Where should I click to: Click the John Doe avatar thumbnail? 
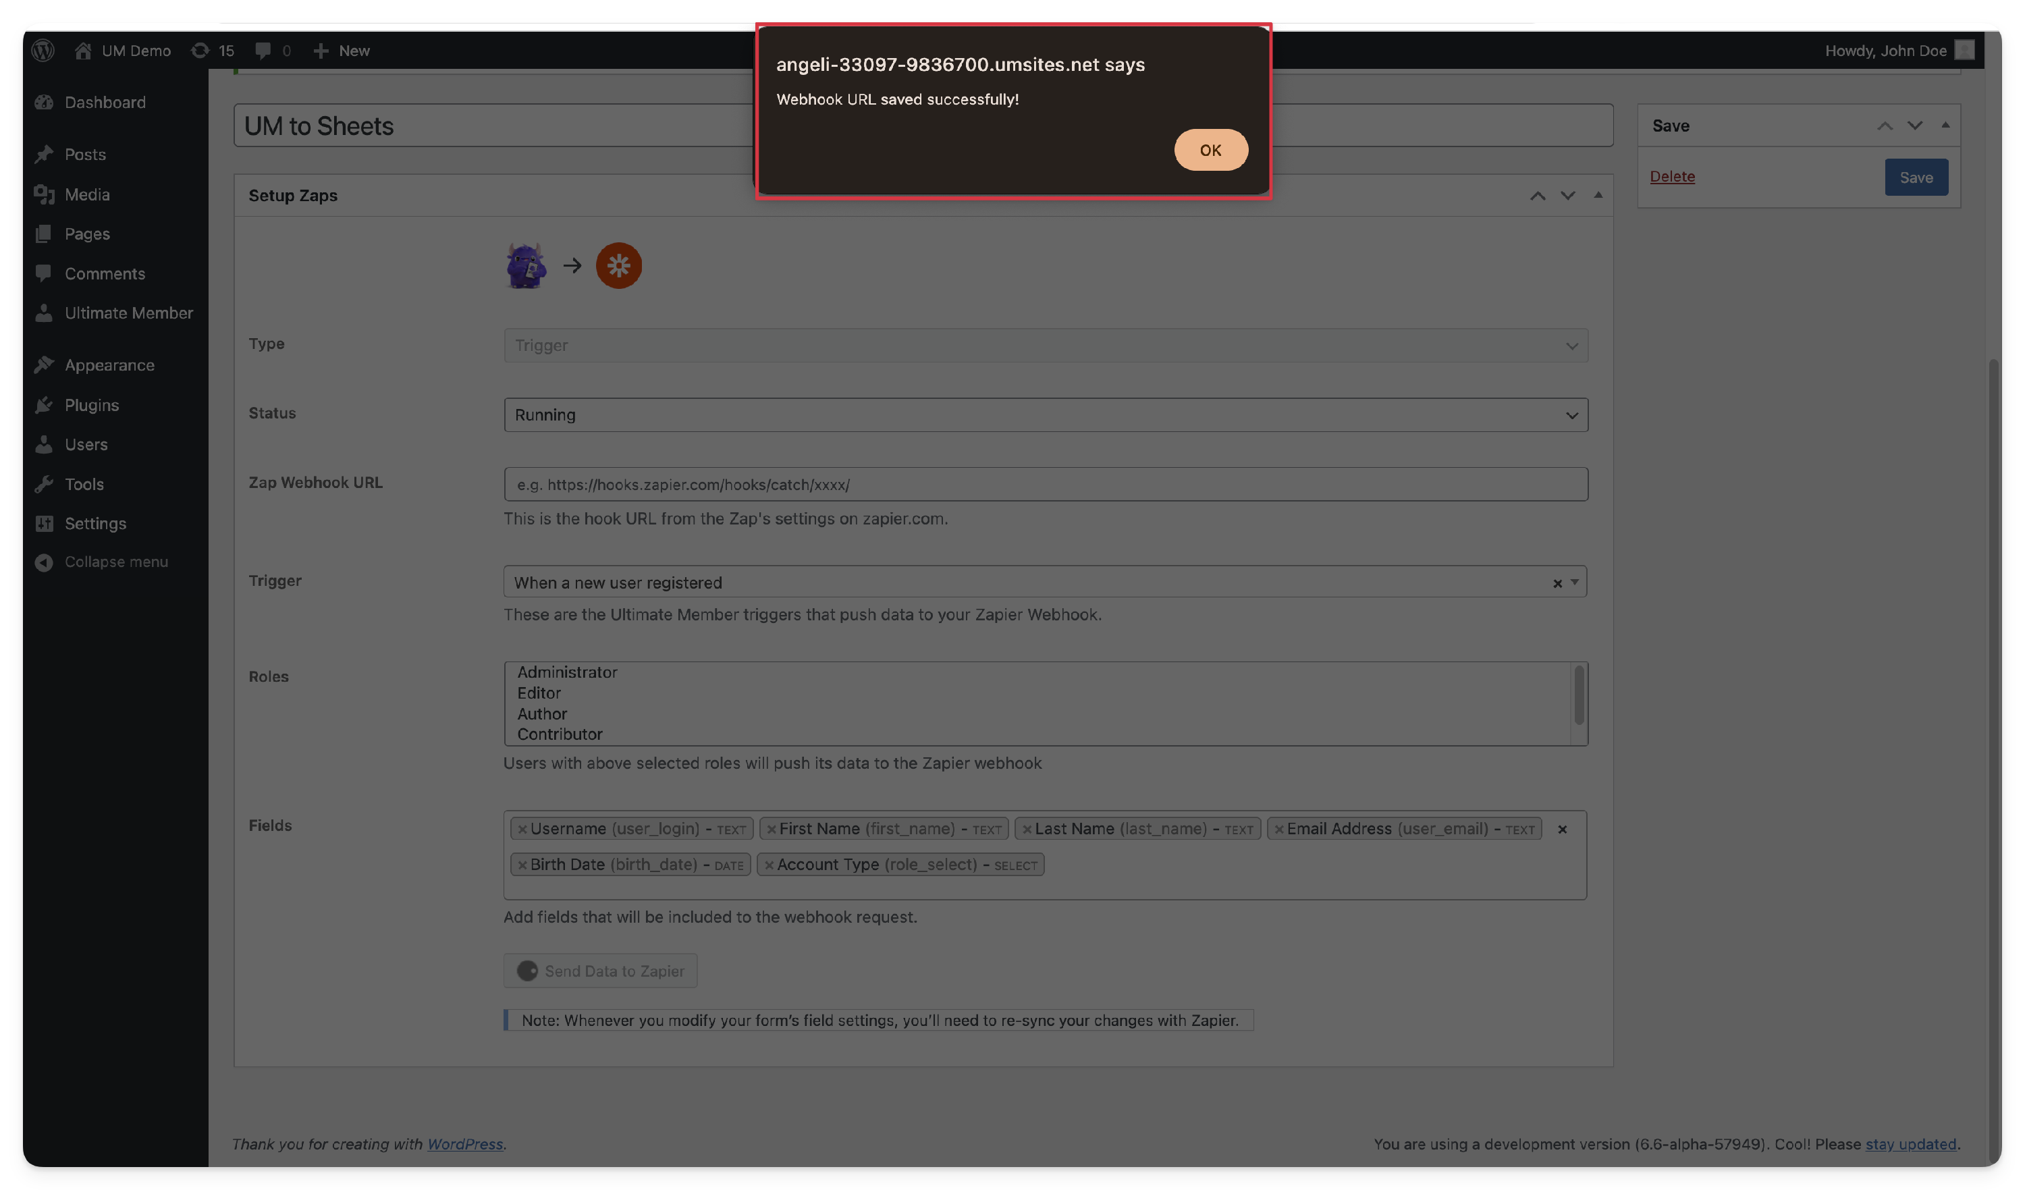pyautogui.click(x=1964, y=51)
